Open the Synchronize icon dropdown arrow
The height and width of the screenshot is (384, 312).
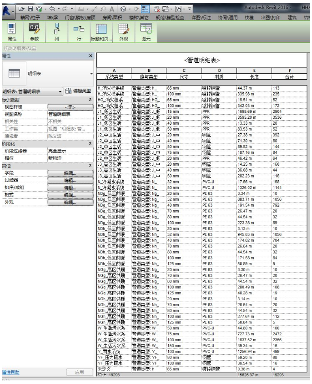45,9
